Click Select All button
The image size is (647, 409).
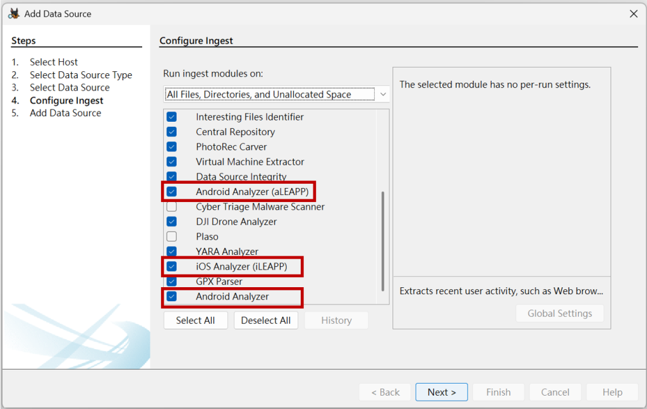point(196,321)
